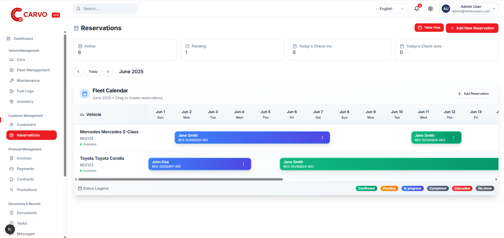Screen dimensions: 504x238
Task: Click the Carvo logo
Action: [x=29, y=14]
